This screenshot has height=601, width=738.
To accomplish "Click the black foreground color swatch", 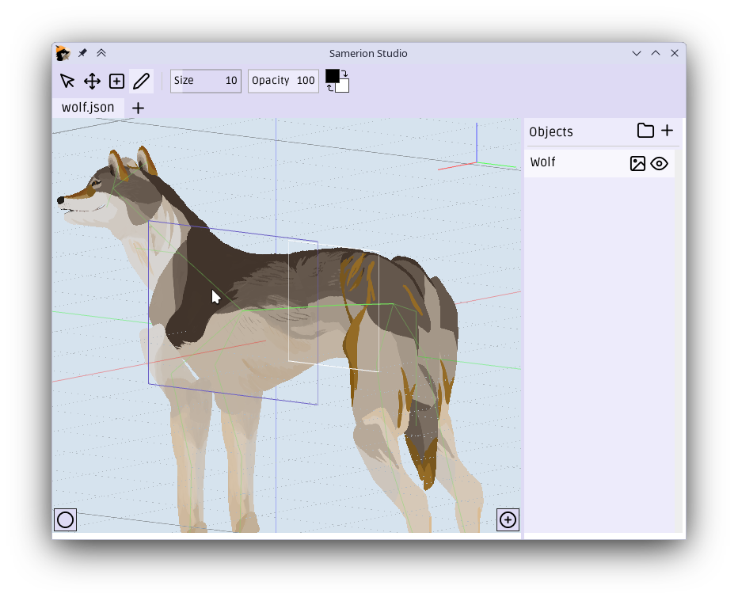I will [x=332, y=76].
